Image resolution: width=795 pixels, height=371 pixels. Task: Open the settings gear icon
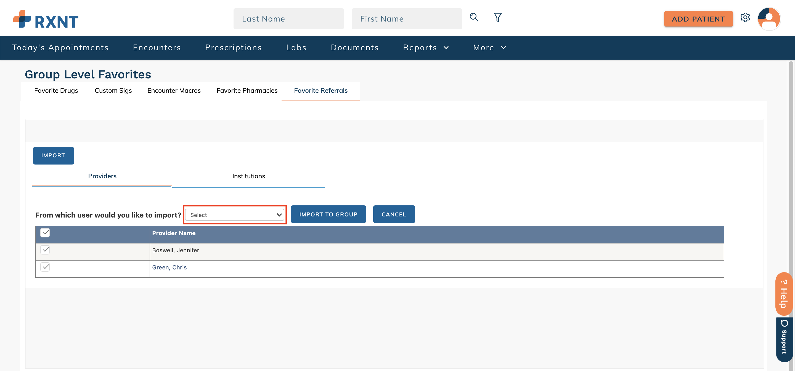(745, 18)
